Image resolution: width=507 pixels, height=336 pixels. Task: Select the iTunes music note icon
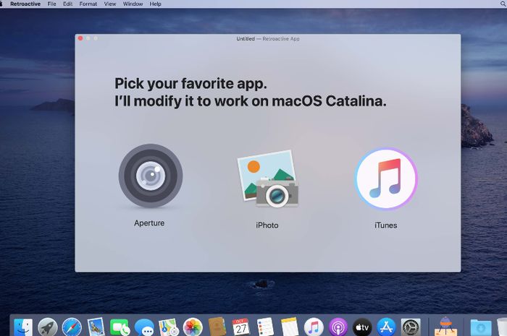click(385, 178)
